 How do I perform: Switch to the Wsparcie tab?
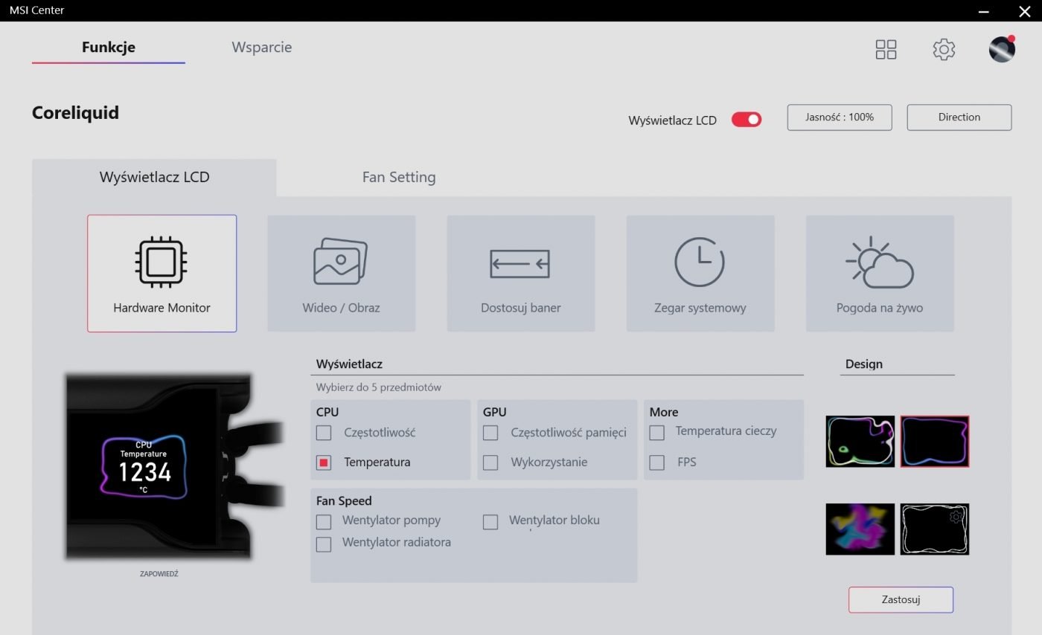pos(262,47)
